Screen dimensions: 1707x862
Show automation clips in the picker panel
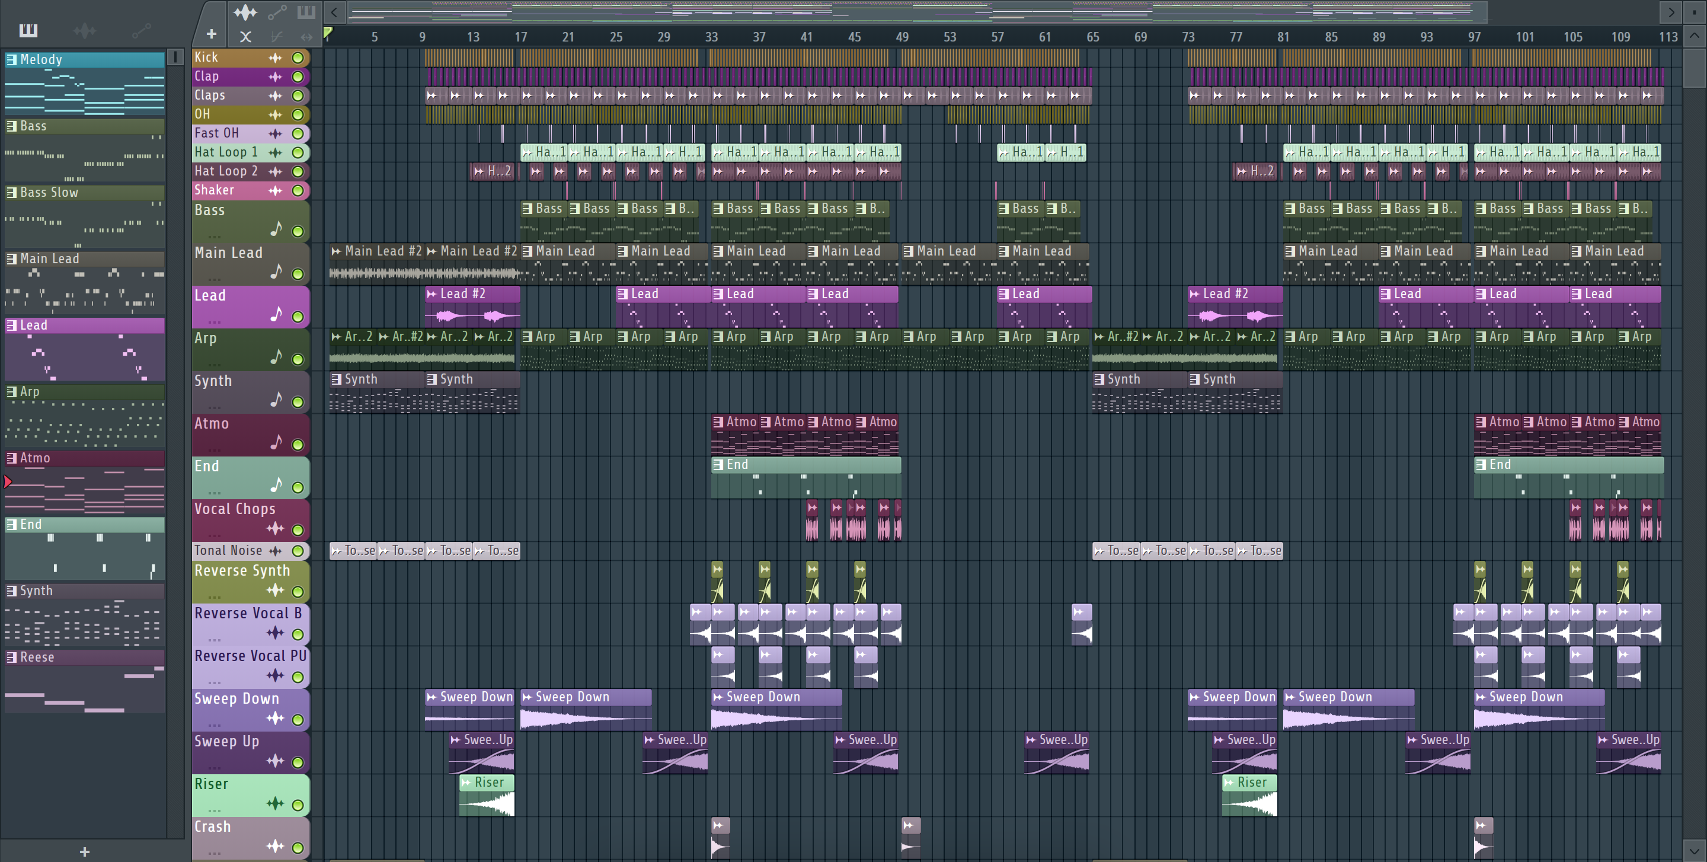coord(141,30)
